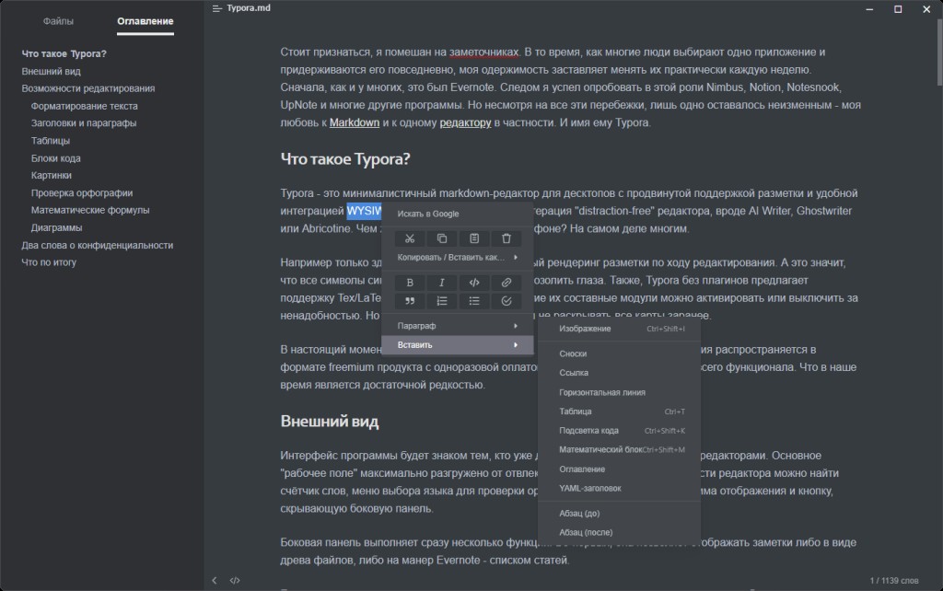
Task: Maximize the Typora window
Action: [x=898, y=9]
